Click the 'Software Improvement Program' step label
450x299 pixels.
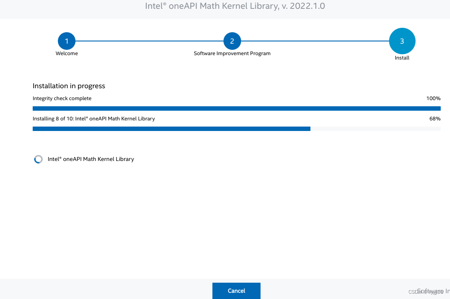coord(232,53)
